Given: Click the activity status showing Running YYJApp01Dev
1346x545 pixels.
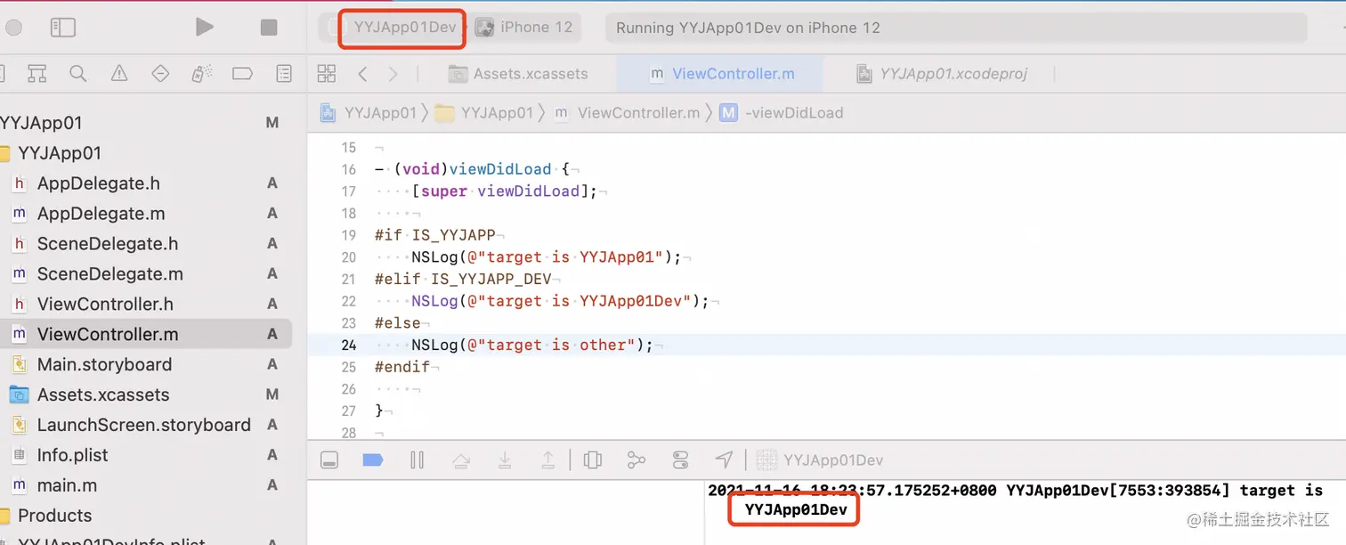Looking at the screenshot, I should pos(956,28).
